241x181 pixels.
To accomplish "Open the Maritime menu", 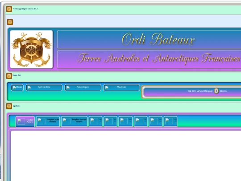I will tap(121, 88).
